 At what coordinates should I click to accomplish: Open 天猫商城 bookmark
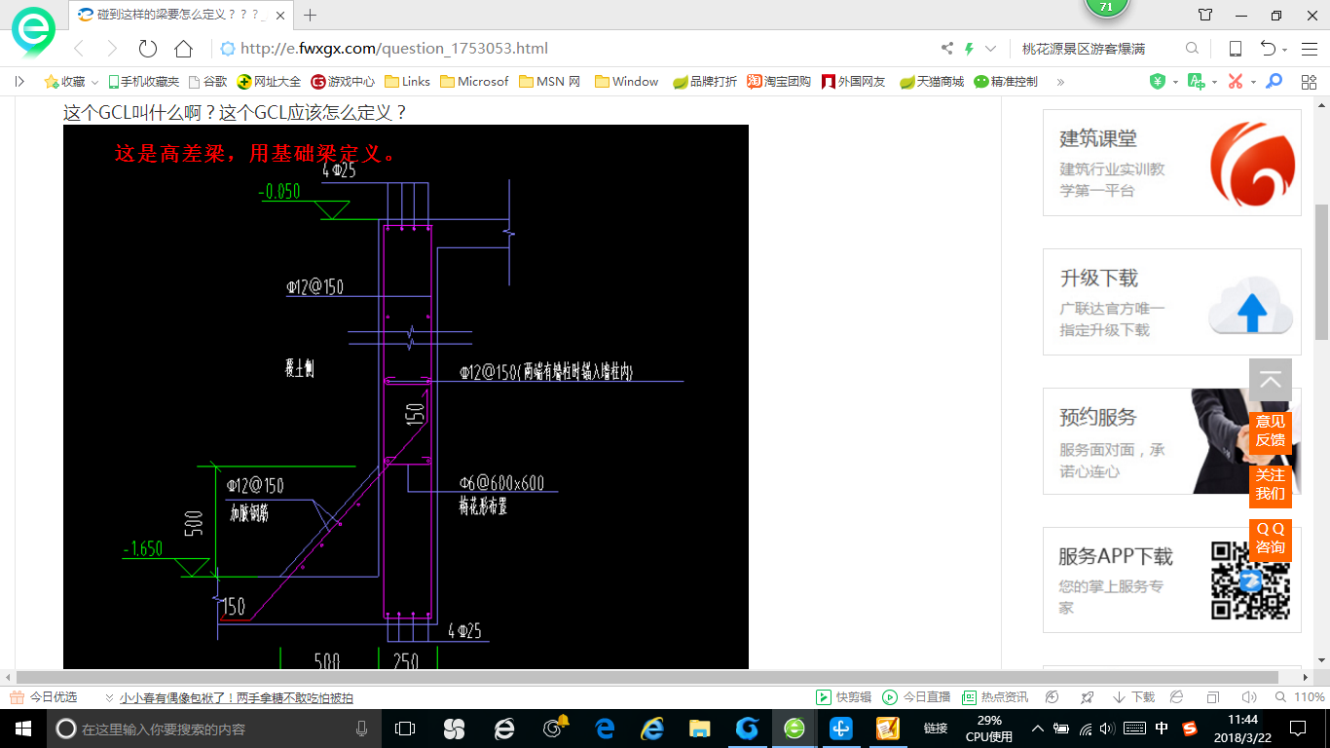pyautogui.click(x=932, y=82)
